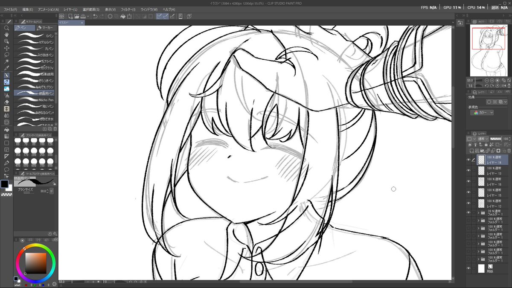Open the brush size preset dropdown arrow
The width and height of the screenshot is (512, 288).
pos(52,191)
